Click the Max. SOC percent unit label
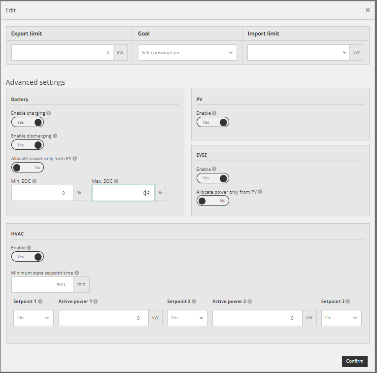Viewport: 377px width, 373px height. [160, 193]
